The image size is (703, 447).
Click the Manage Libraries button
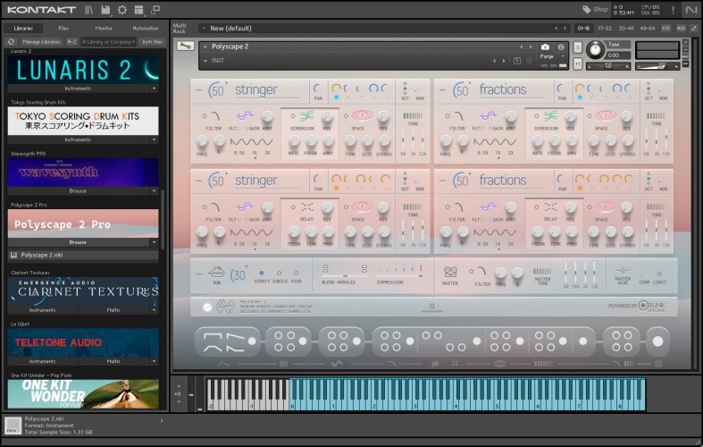tap(41, 41)
